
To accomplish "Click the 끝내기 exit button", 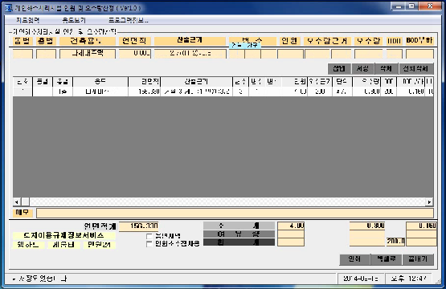I will tap(418, 259).
